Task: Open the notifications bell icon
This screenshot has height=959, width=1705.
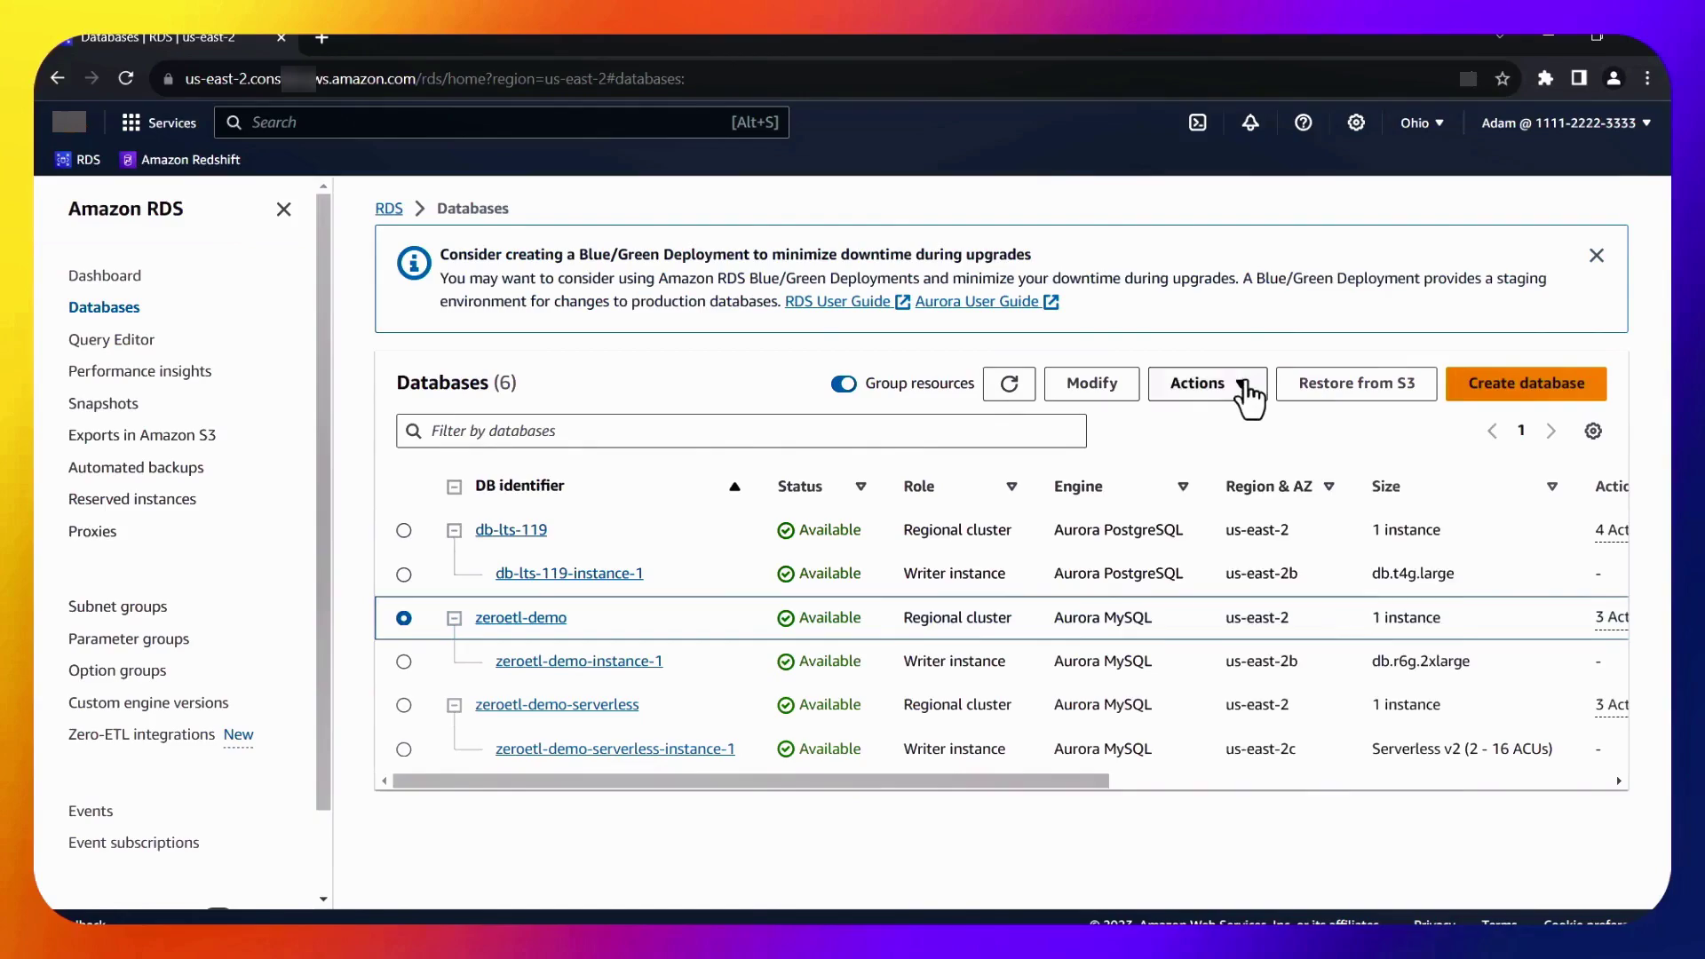Action: coord(1250,123)
